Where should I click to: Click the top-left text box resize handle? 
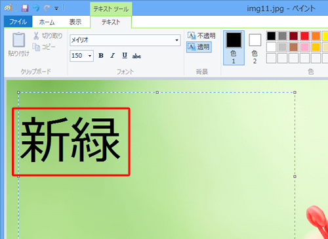pos(18,93)
